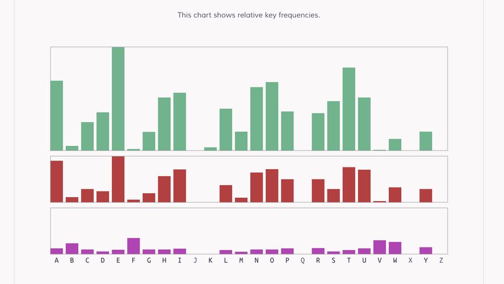This screenshot has height=284, width=504.
Task: Click the tallest green bar for letter E
Action: coord(118,99)
